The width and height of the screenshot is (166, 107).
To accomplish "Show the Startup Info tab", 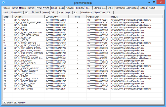I will click(100, 8).
